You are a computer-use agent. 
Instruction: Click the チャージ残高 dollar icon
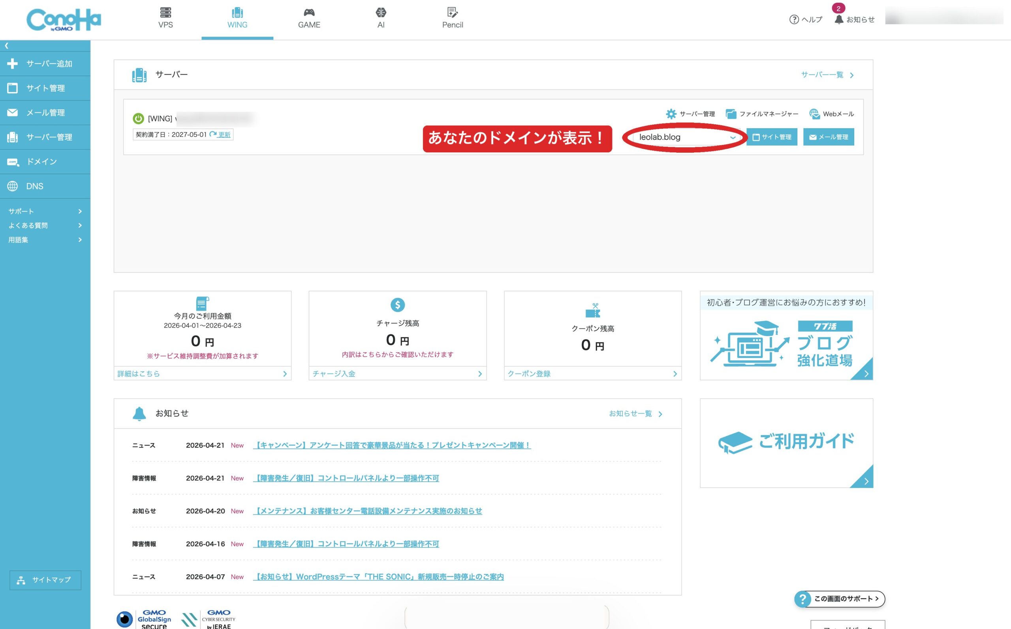click(x=398, y=305)
